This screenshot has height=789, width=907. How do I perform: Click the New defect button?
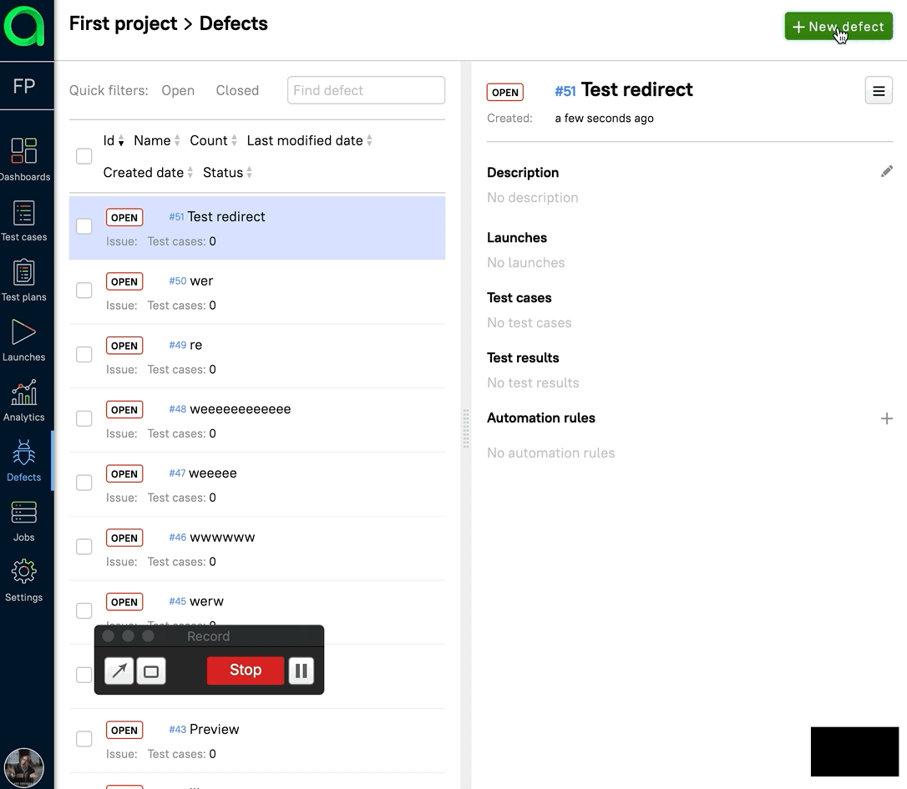[x=838, y=27]
